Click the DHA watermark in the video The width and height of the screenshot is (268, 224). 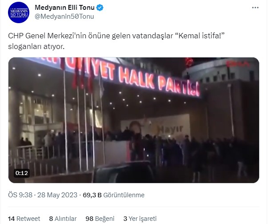coord(238,64)
